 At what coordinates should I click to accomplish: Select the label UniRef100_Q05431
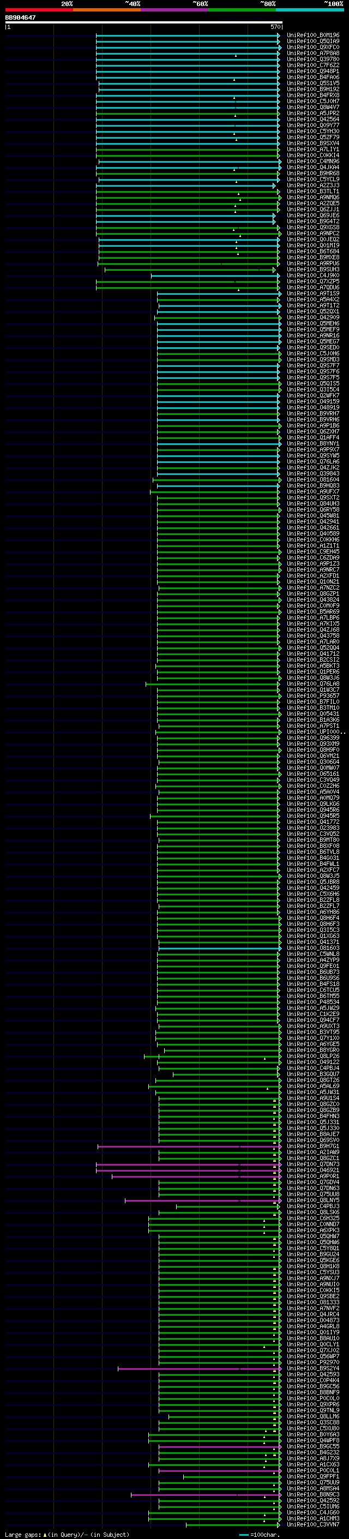[x=313, y=714]
